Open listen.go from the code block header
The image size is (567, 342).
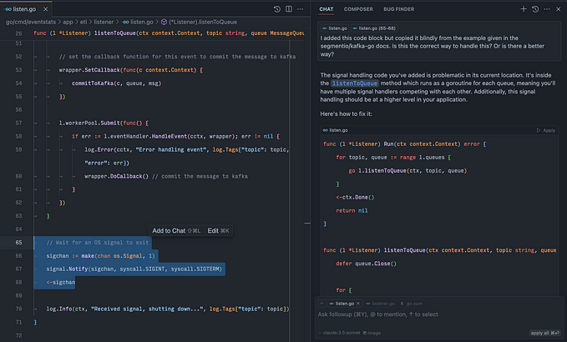tap(335, 130)
